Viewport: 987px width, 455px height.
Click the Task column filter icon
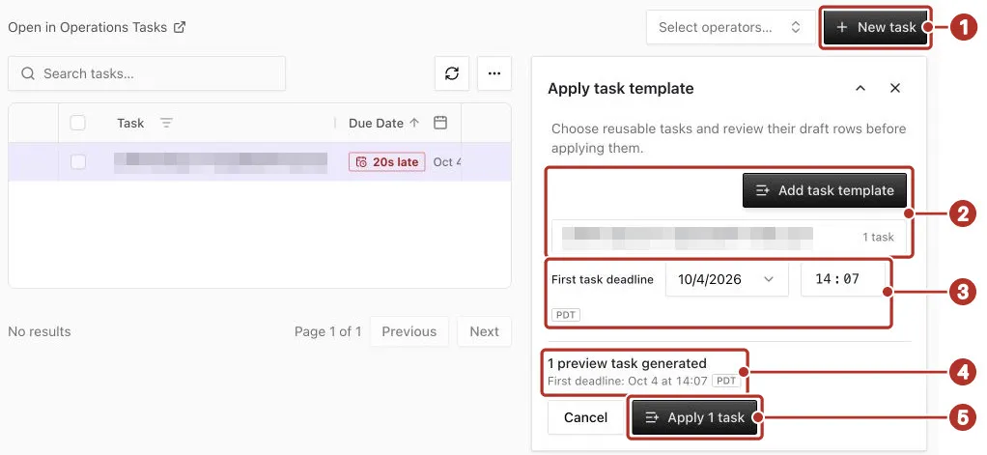(166, 123)
